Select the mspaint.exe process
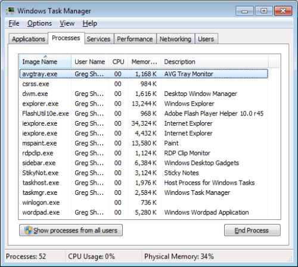Viewport: 298px width, 267px height. point(144,143)
